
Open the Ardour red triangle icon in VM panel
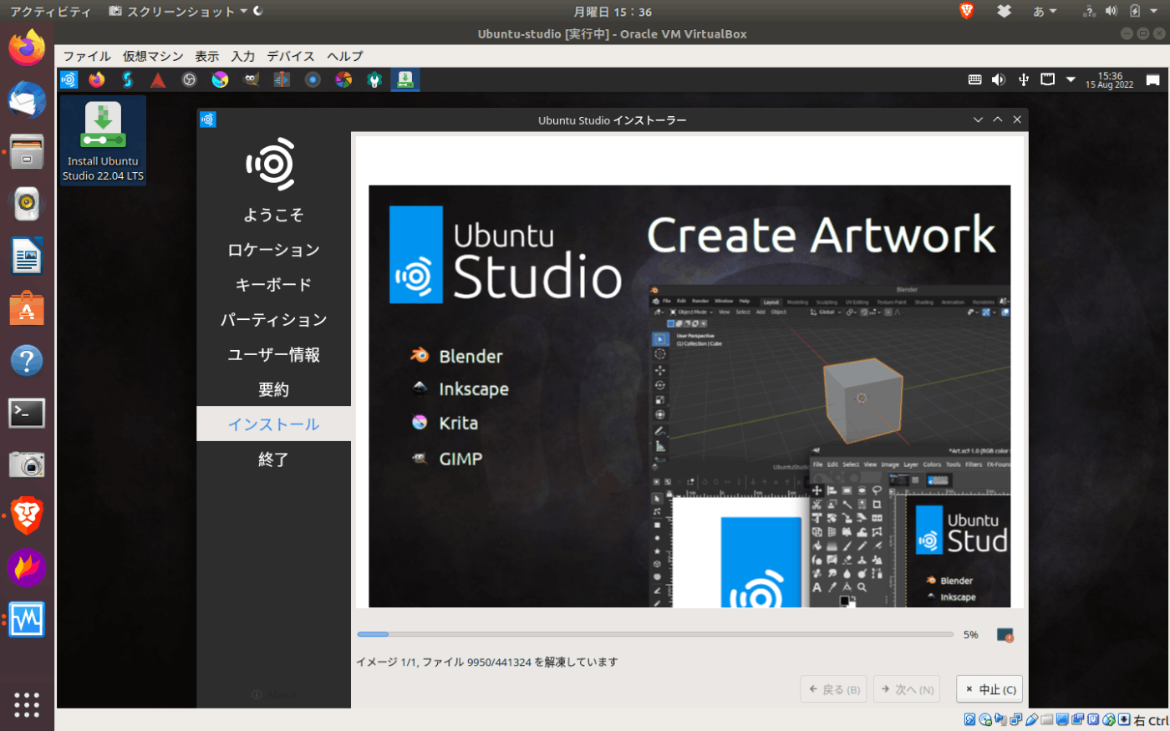point(158,79)
